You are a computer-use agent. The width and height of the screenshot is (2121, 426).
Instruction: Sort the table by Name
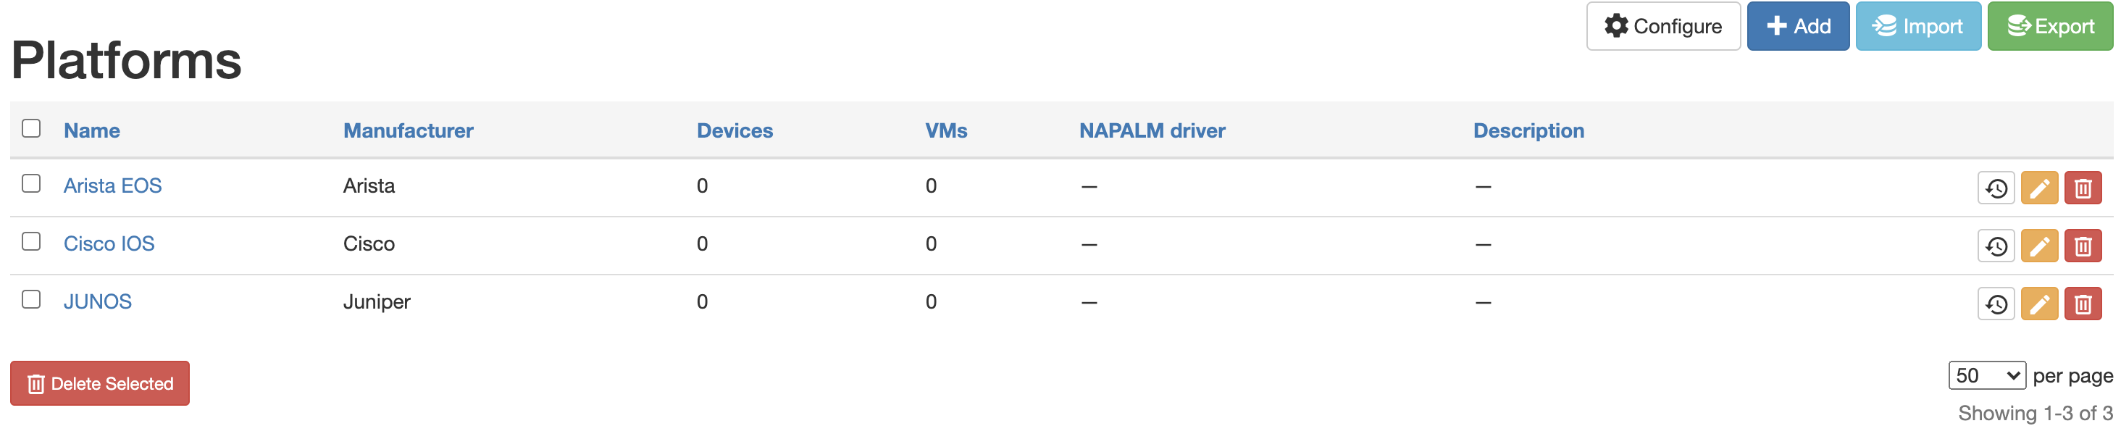click(x=91, y=130)
